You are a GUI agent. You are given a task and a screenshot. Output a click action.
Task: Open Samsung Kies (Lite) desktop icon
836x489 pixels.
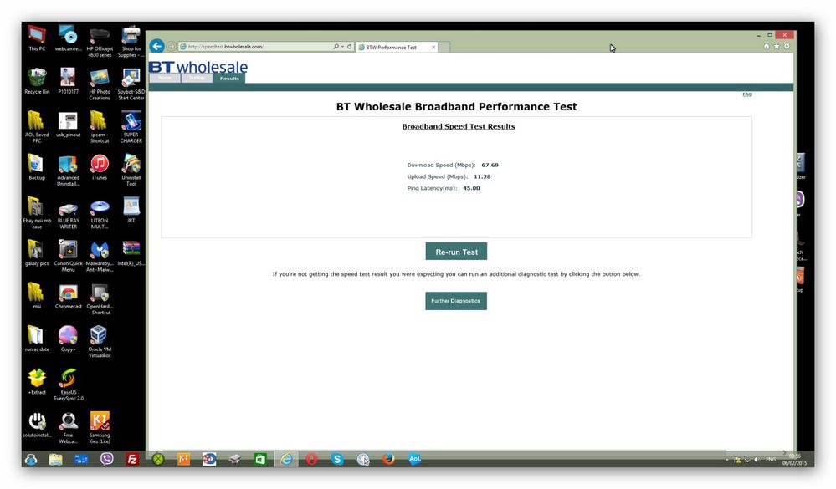coord(100,426)
